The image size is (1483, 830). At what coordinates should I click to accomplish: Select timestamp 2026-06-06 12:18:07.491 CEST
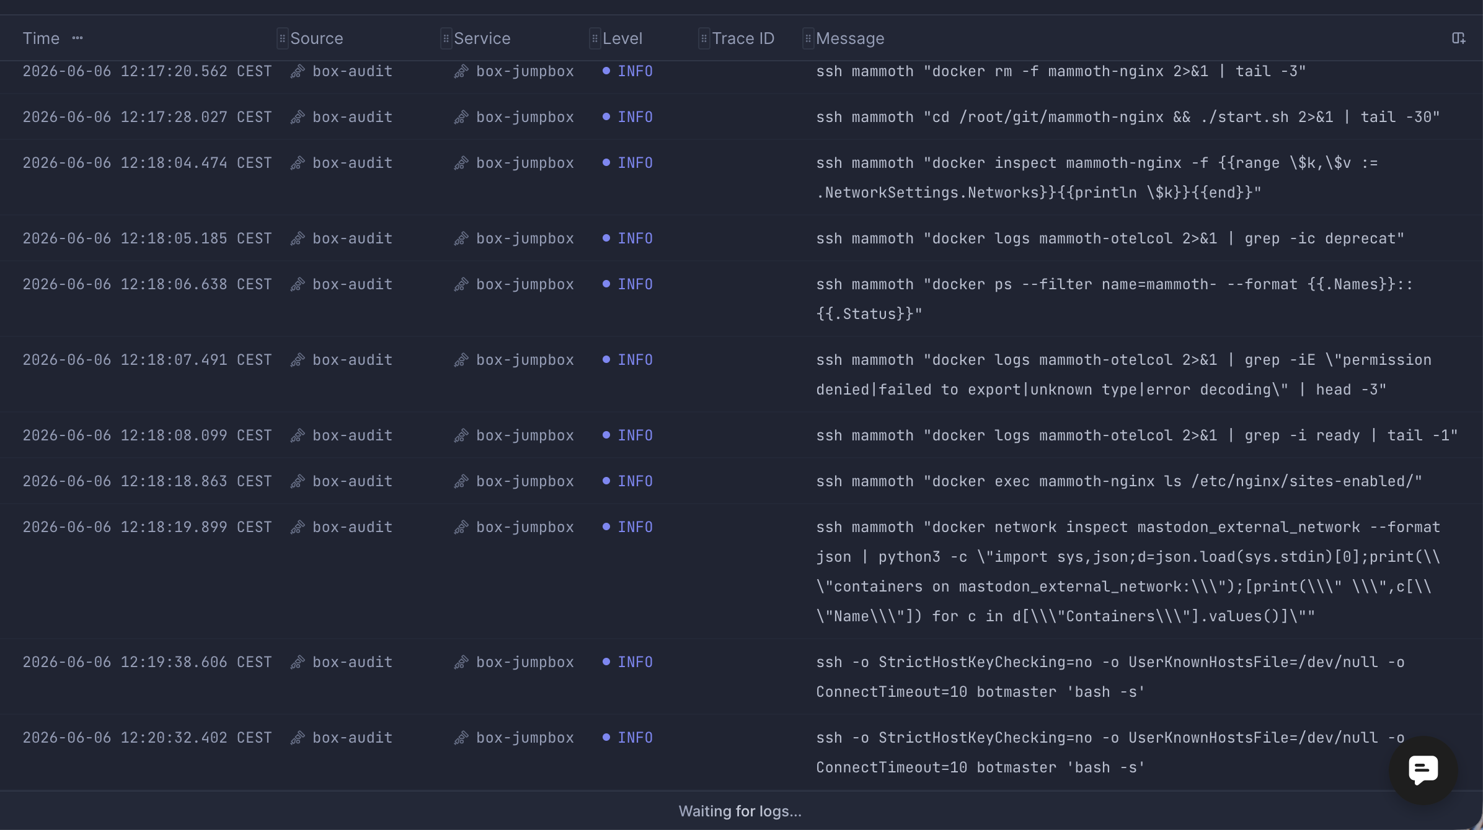[148, 360]
